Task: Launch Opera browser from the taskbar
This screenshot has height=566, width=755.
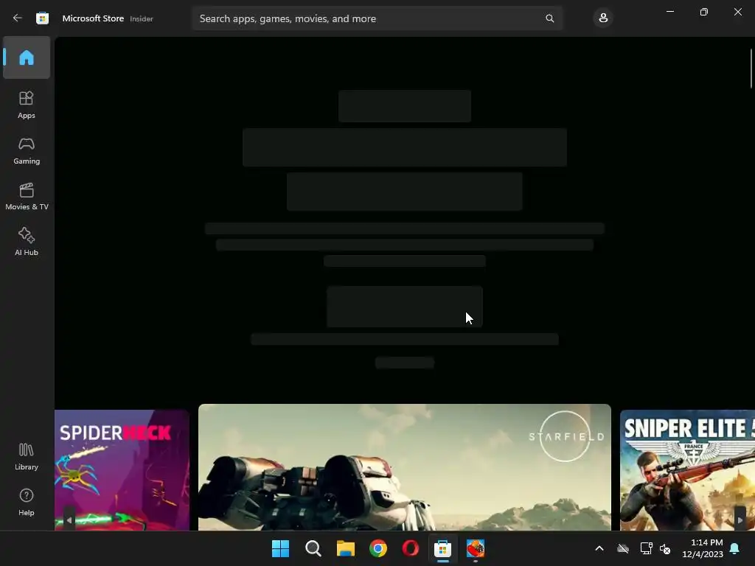Action: click(410, 548)
